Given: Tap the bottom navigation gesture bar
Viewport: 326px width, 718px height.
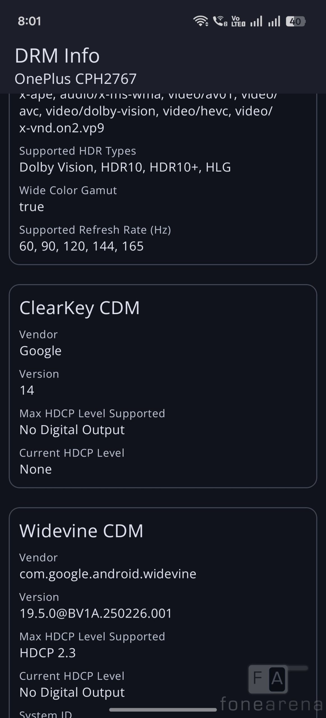Looking at the screenshot, I should tap(163, 710).
